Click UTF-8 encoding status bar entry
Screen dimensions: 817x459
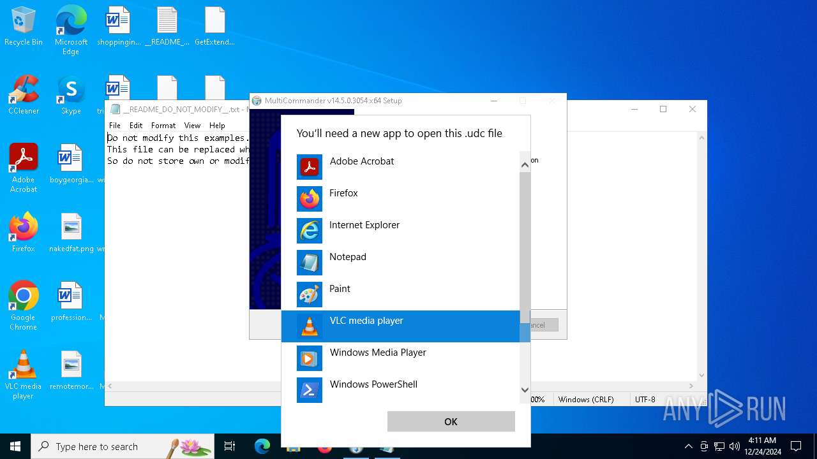pos(645,399)
